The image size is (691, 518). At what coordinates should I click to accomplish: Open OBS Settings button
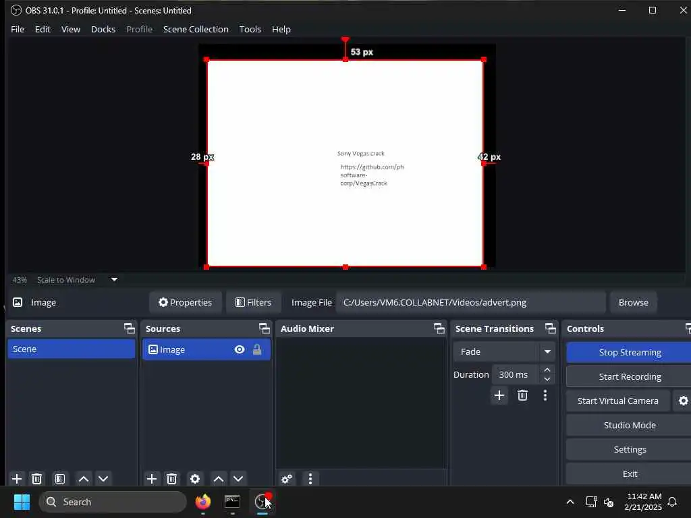tap(630, 449)
